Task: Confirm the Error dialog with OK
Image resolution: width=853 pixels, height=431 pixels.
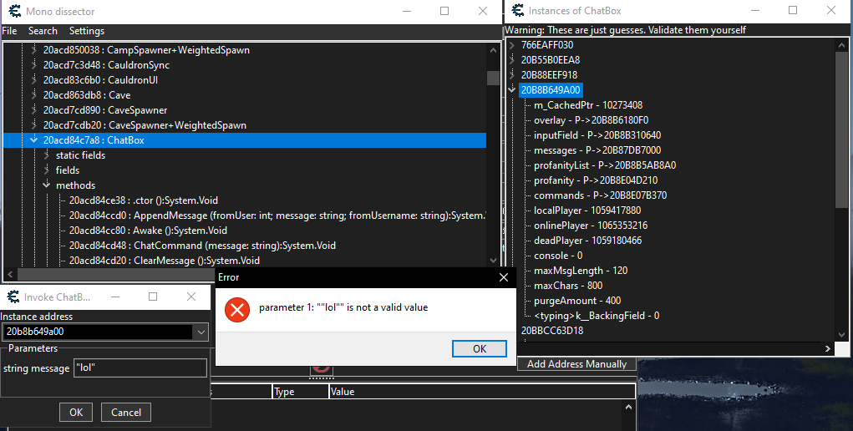Action: 480,349
